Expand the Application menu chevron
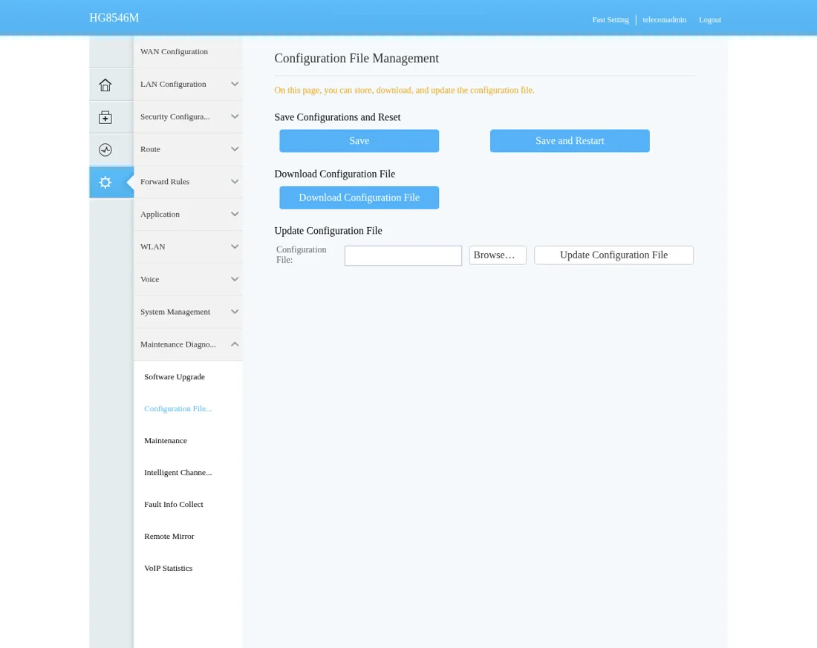Image resolution: width=817 pixels, height=648 pixels. (235, 214)
